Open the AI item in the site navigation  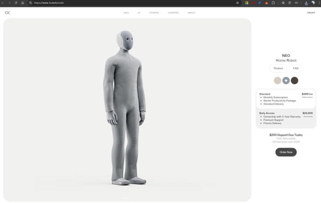point(139,13)
